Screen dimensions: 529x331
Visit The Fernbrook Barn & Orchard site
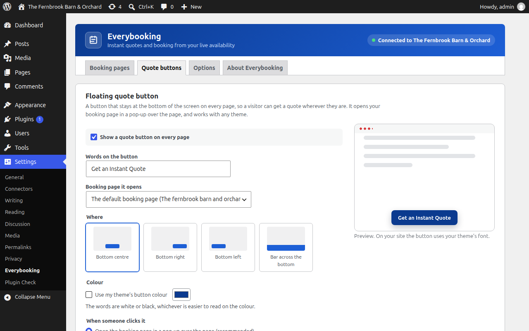click(60, 7)
